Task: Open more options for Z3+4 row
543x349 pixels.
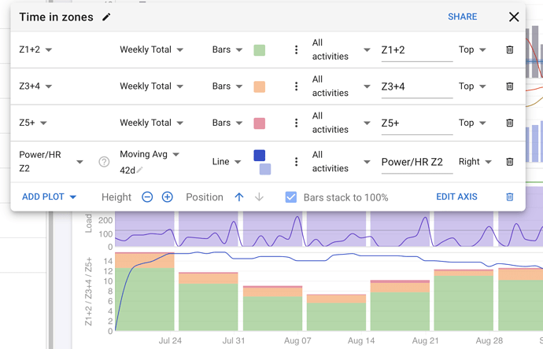Action: click(x=296, y=86)
